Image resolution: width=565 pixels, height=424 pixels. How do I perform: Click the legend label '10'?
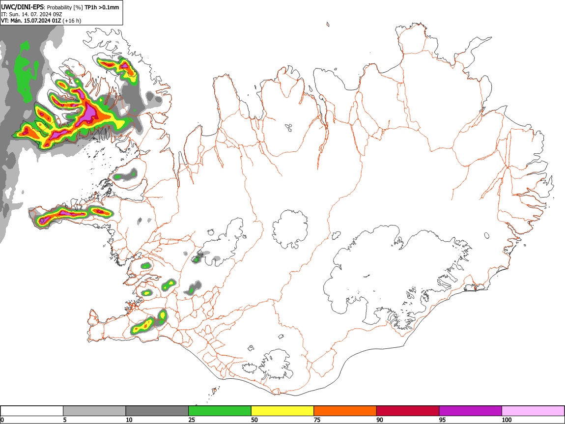click(129, 420)
